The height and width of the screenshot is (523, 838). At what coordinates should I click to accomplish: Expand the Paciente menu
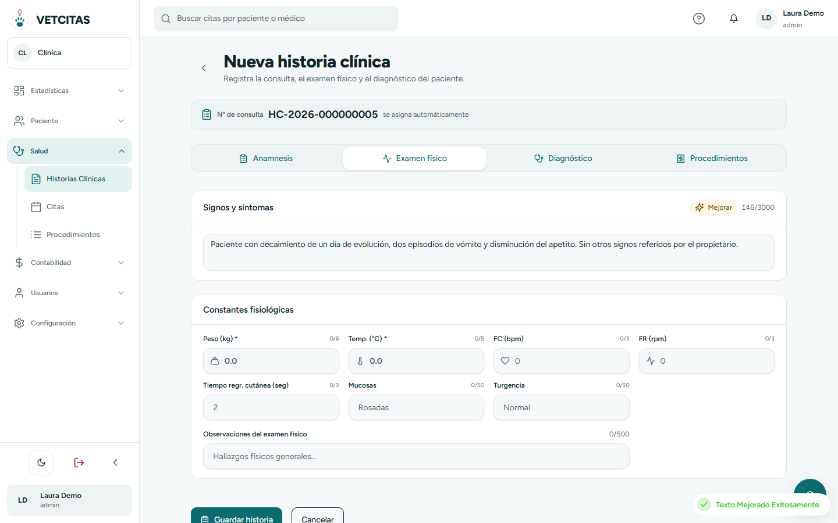coord(69,121)
